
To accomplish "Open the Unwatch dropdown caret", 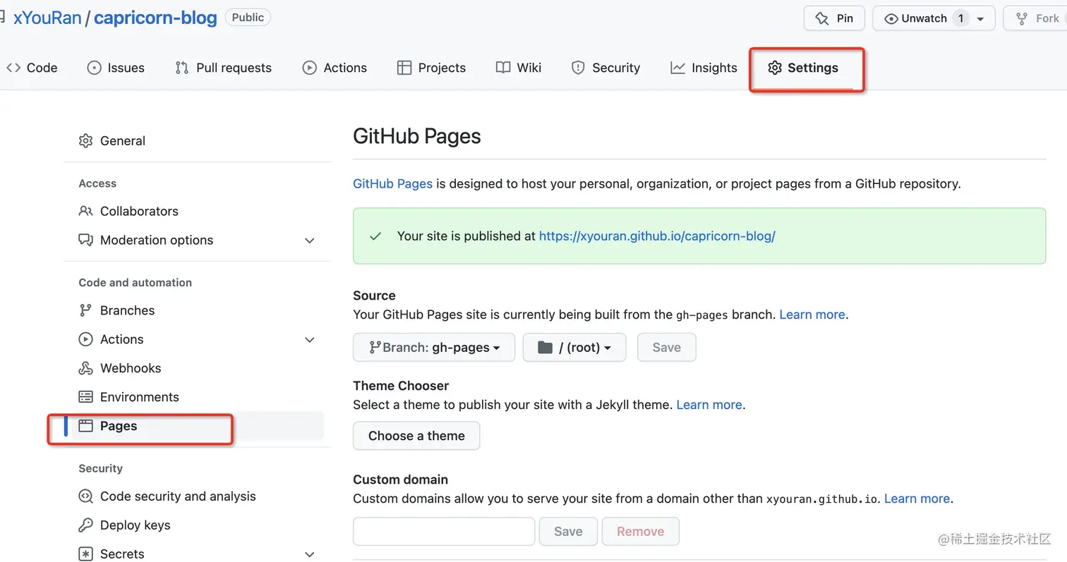I will pos(980,19).
